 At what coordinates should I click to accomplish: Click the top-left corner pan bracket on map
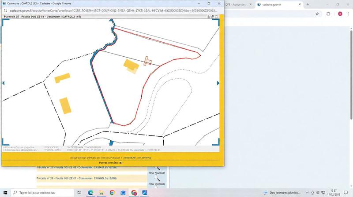[5, 22]
